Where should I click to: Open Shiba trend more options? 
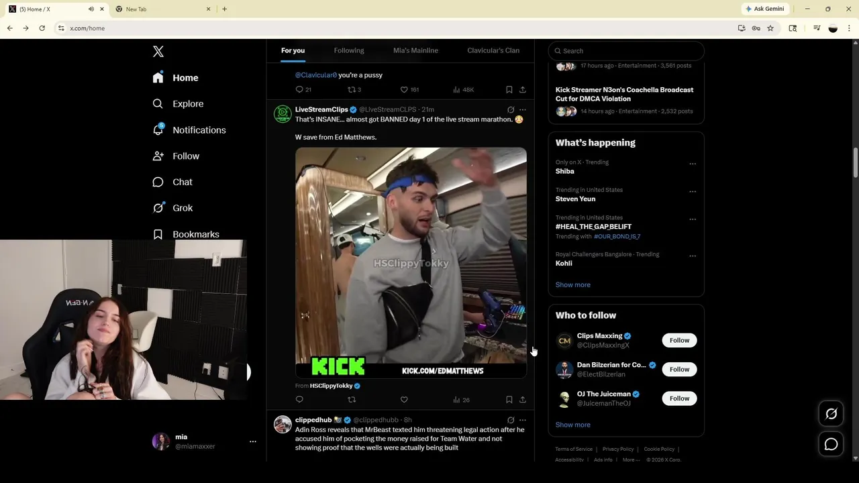693,164
